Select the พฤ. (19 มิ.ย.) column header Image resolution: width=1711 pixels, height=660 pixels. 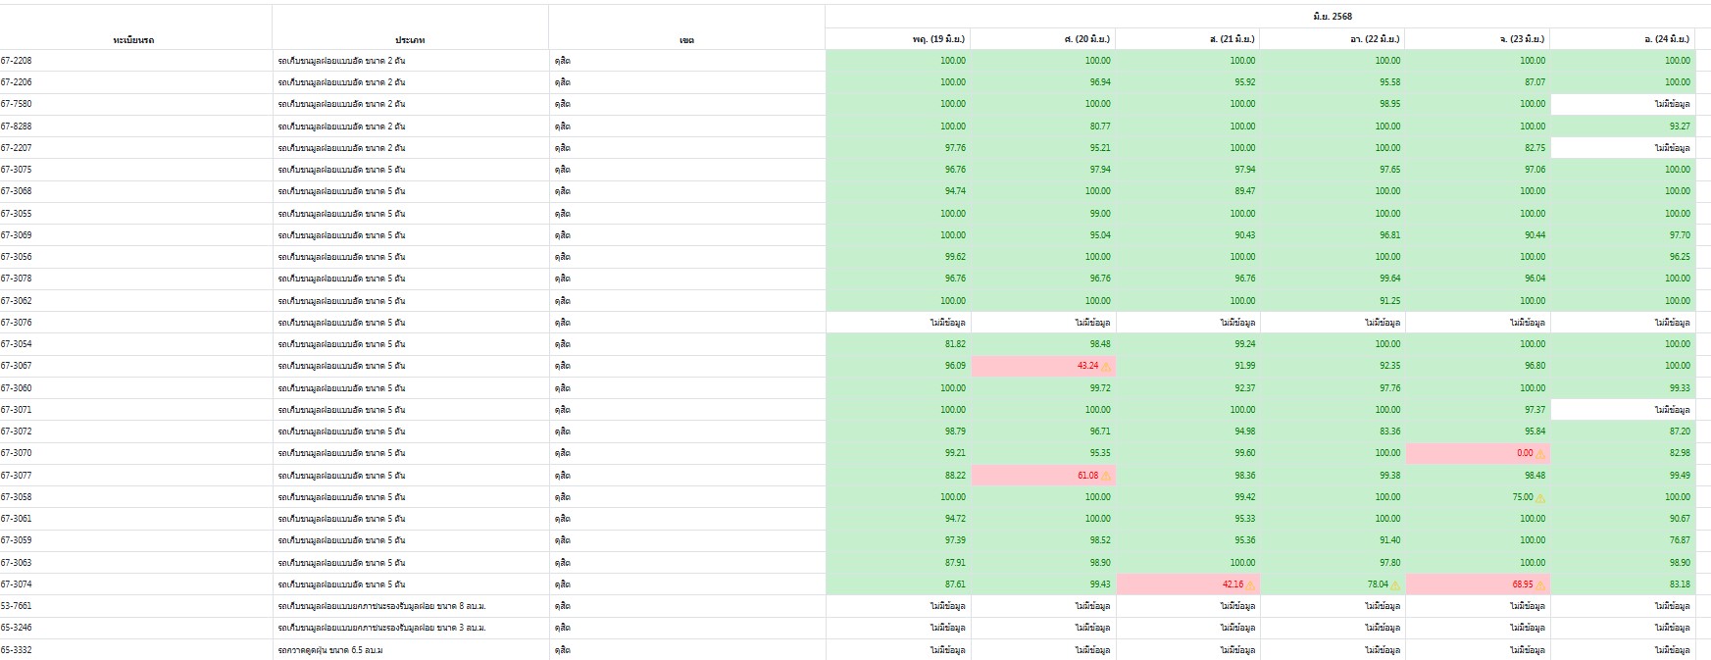click(937, 39)
